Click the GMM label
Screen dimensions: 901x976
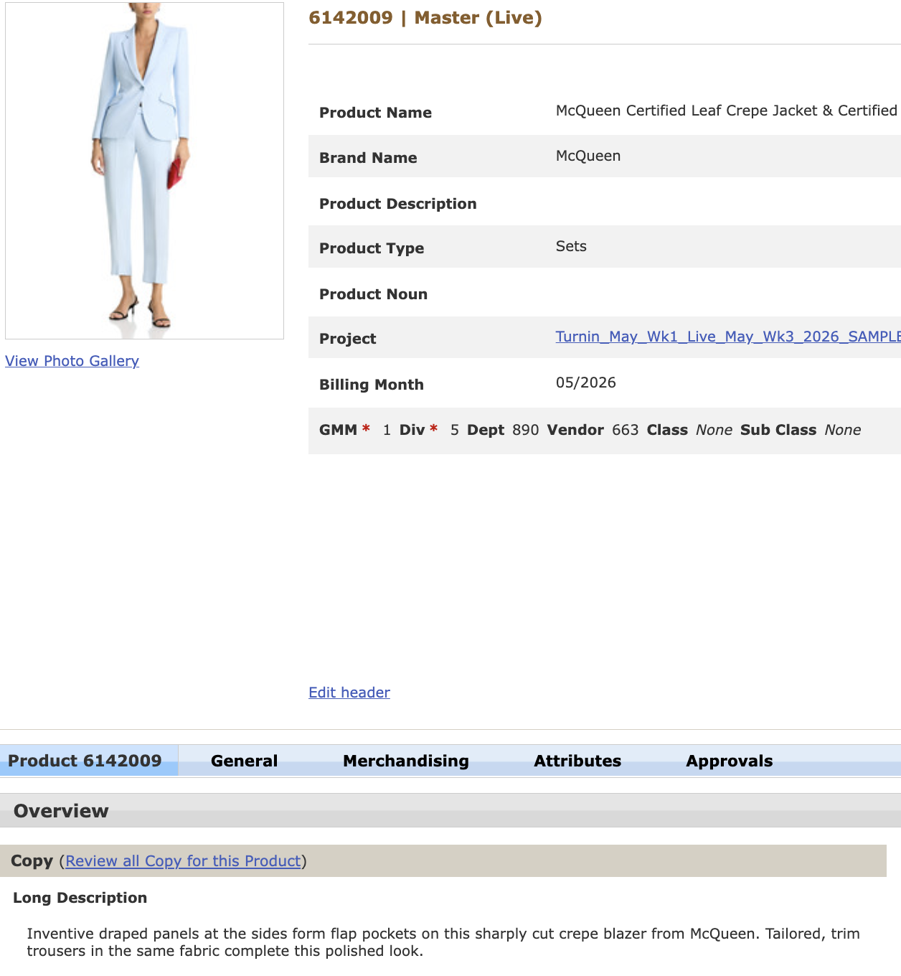coord(338,430)
